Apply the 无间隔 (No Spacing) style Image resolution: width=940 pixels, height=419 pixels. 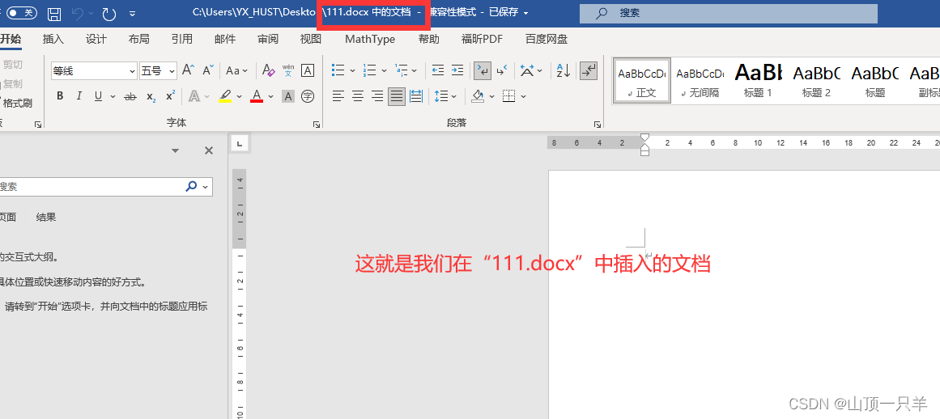pos(700,81)
